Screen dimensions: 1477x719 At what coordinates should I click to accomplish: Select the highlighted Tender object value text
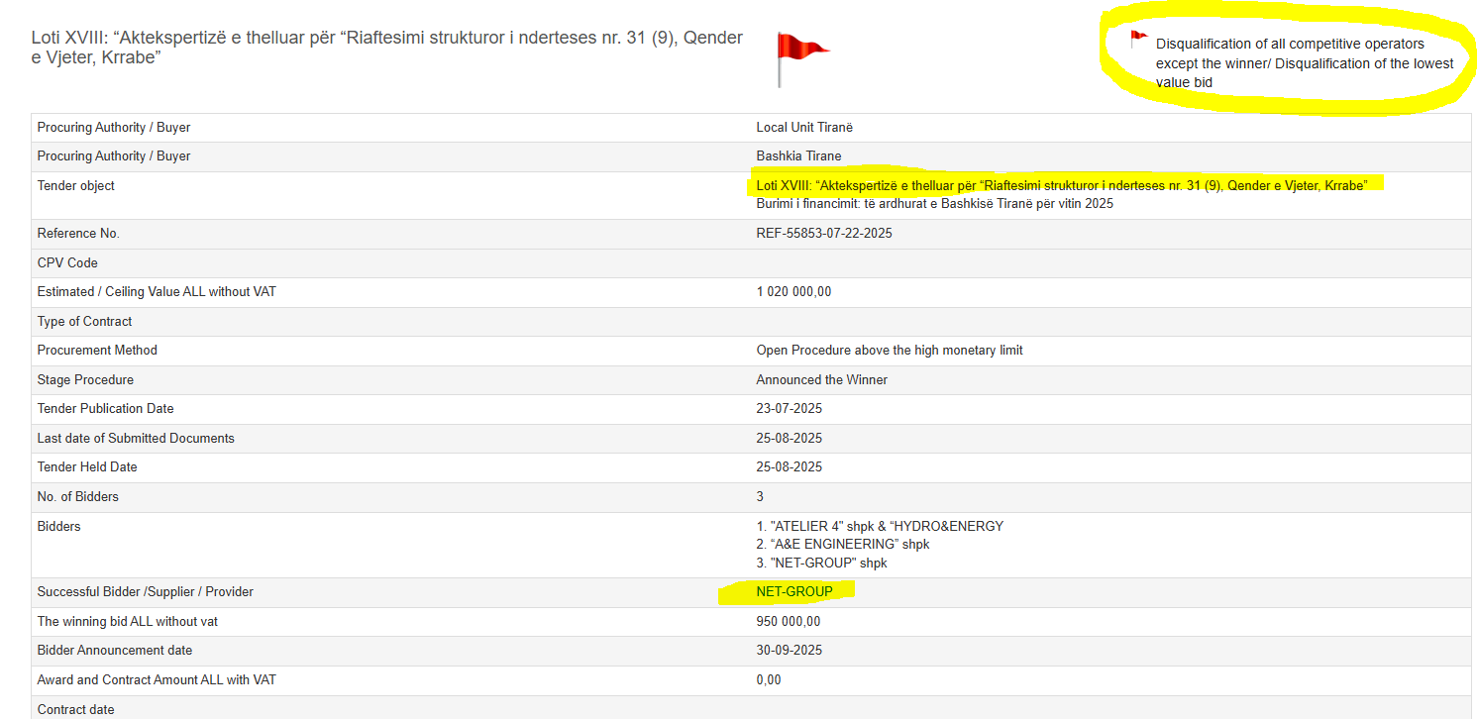point(1061,185)
